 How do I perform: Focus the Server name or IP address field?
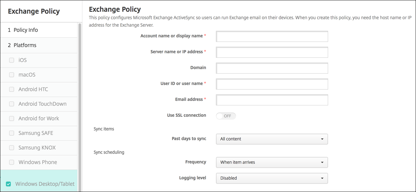click(272, 52)
